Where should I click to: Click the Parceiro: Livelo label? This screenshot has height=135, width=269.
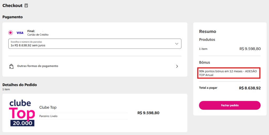click(48, 116)
